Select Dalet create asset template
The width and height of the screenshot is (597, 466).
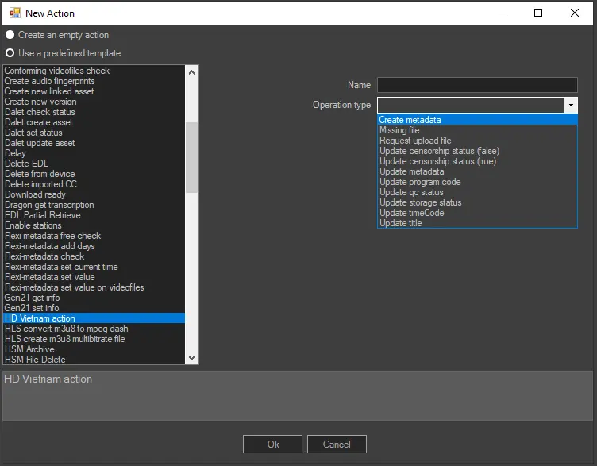click(39, 122)
